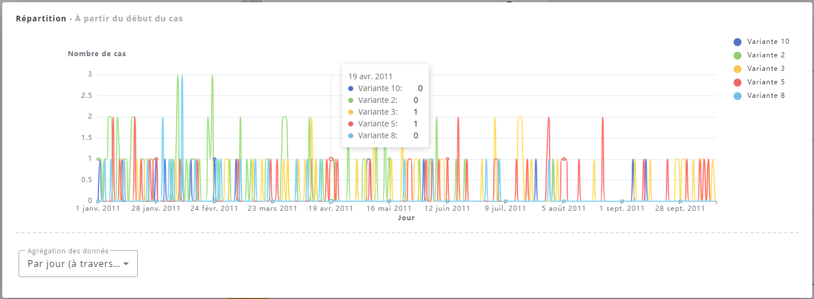Click the yellow Variante 3 dot in tooltip

(x=351, y=112)
